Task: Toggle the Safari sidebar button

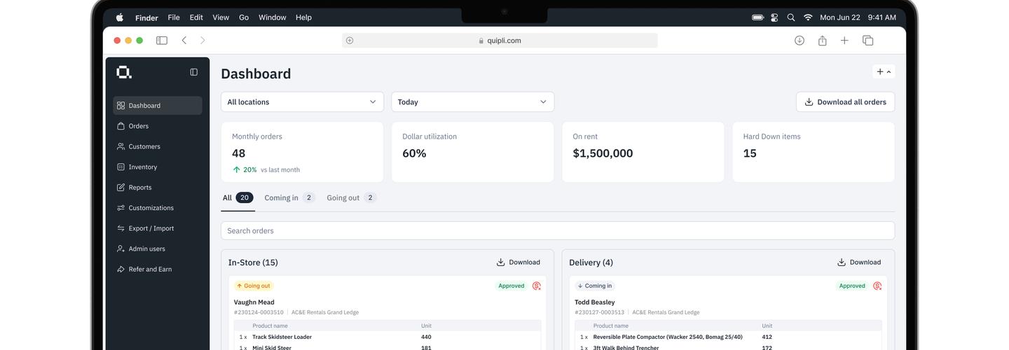Action: pos(162,41)
